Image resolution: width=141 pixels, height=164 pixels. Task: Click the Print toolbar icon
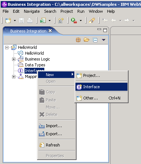pos(30,20)
